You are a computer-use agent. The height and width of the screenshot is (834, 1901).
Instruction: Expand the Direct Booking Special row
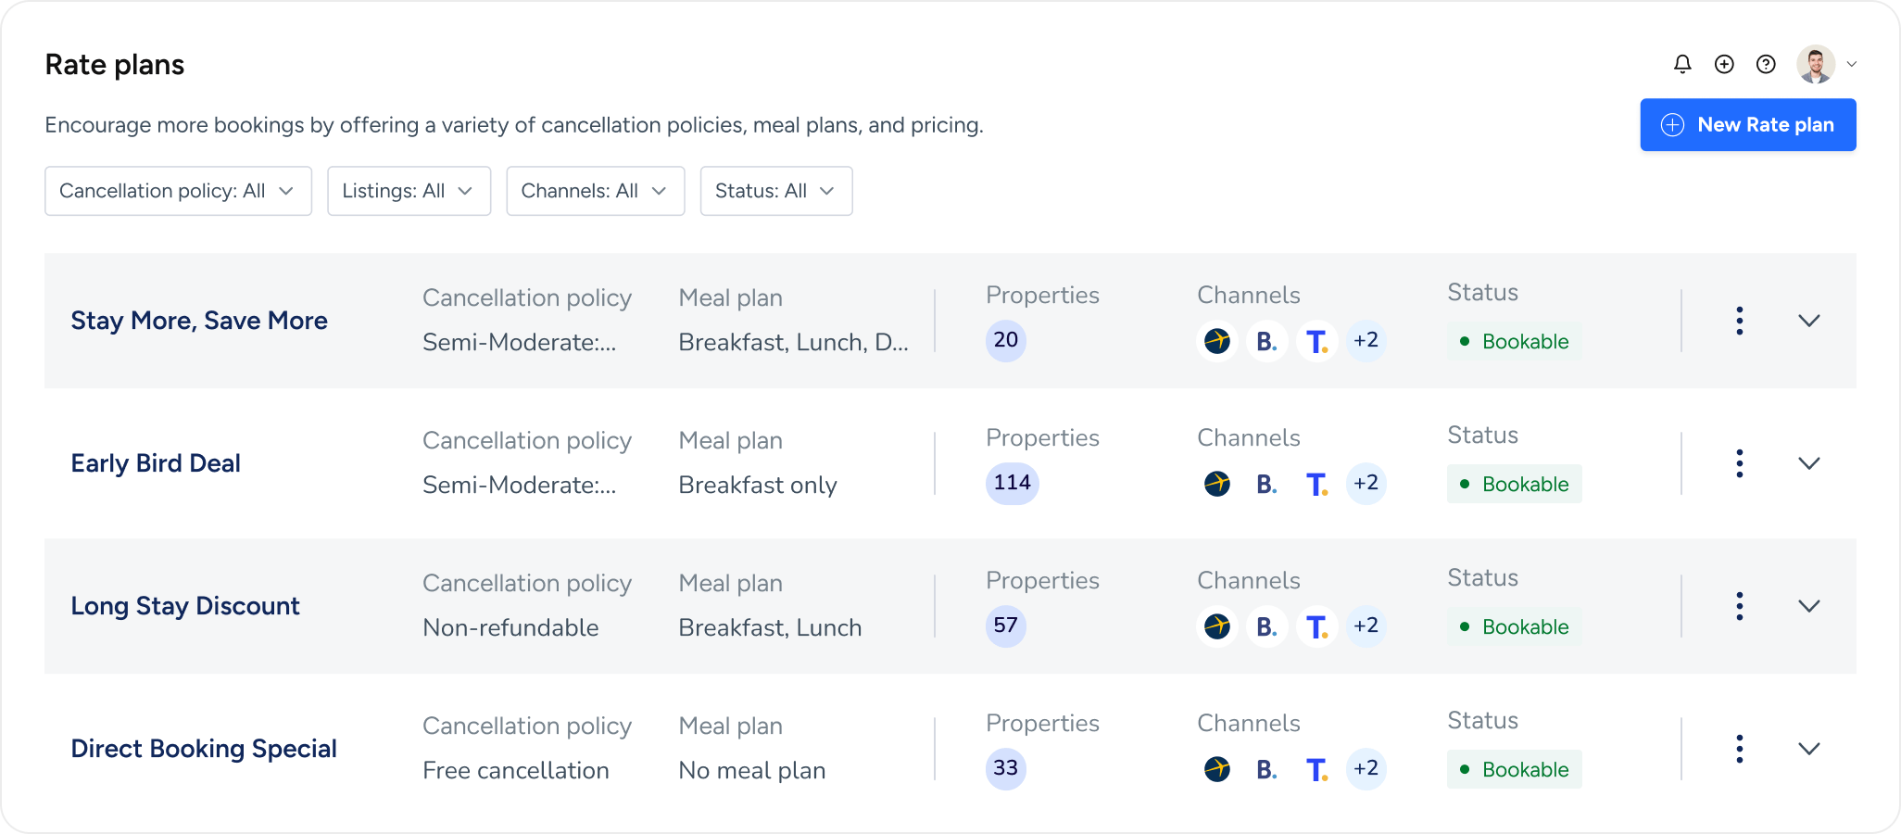pyautogui.click(x=1808, y=749)
